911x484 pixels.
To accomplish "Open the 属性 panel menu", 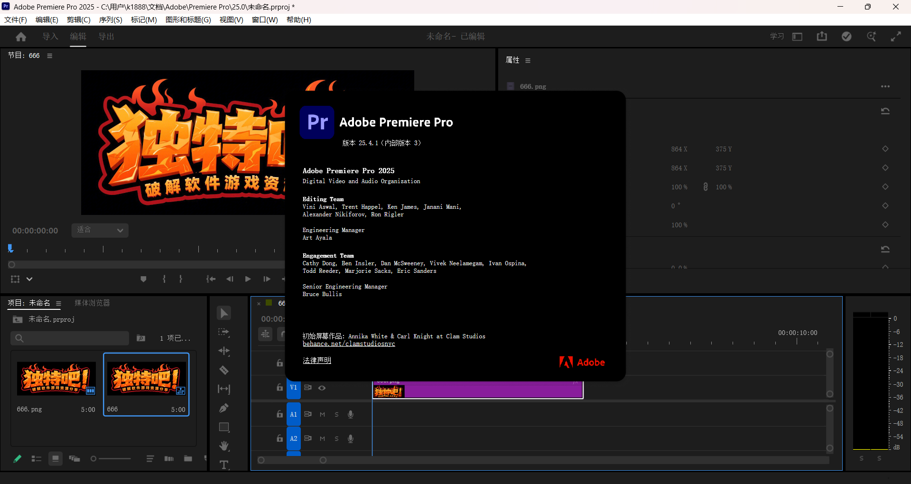I will [x=528, y=60].
